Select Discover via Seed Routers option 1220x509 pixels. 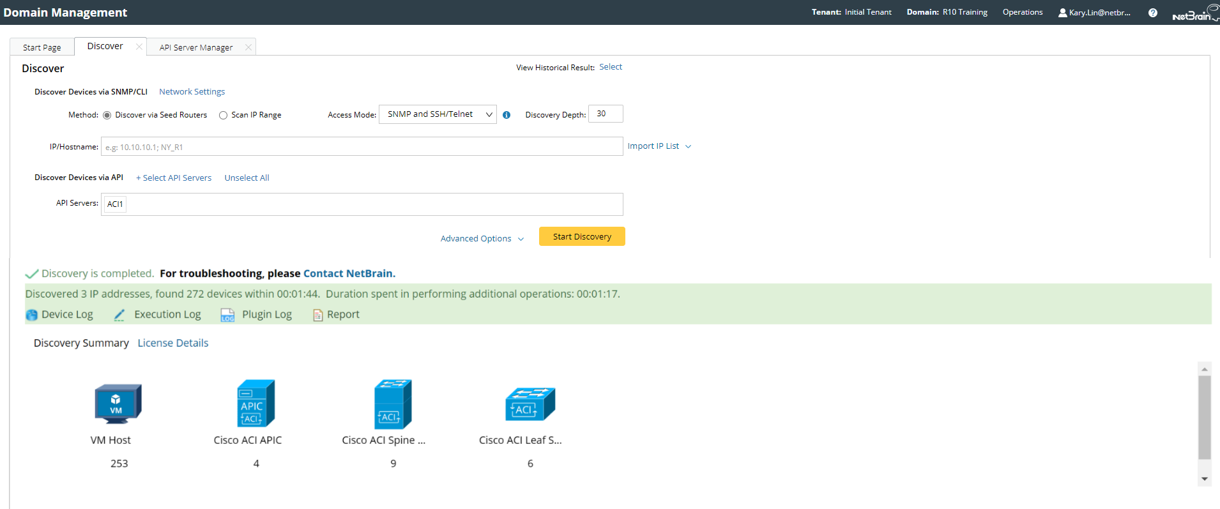tap(107, 116)
